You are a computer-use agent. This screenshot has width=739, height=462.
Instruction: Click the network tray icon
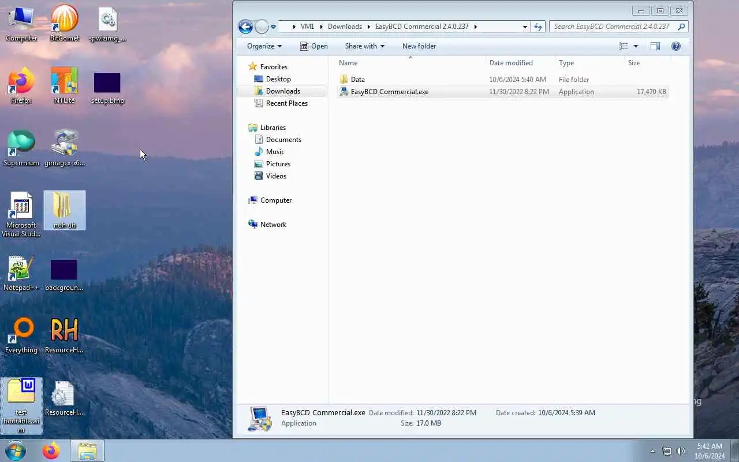[667, 451]
